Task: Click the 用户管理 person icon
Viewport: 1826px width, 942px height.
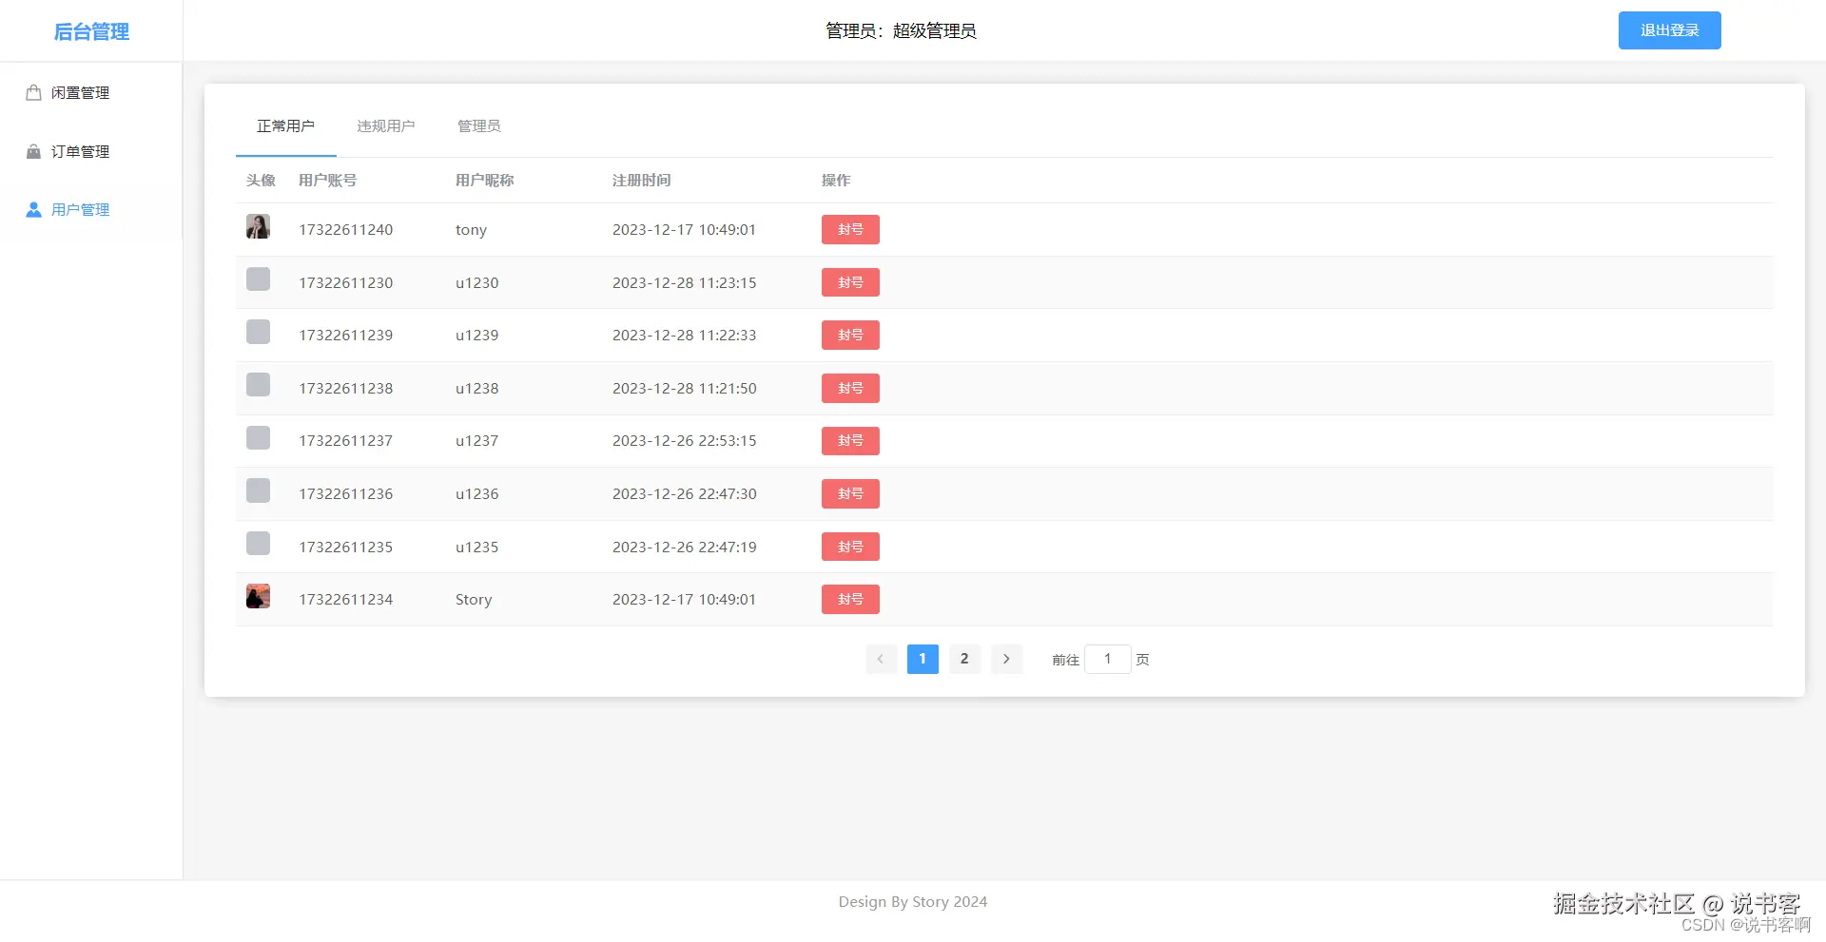Action: point(33,209)
